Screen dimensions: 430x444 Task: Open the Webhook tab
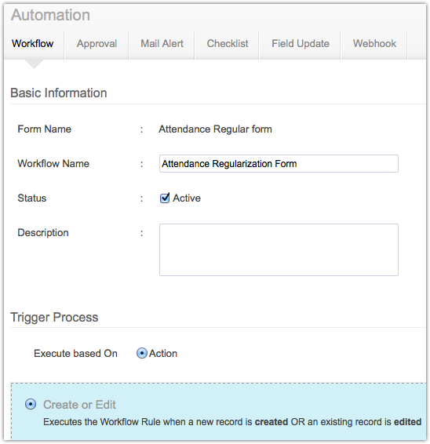[x=374, y=44]
